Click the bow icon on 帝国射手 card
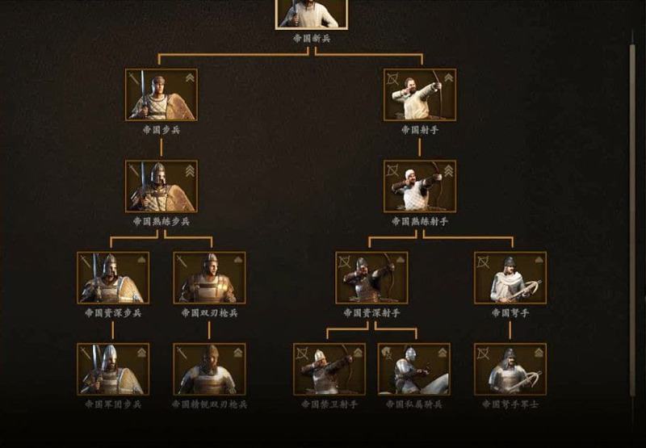Viewport: 646px width, 448px height. pos(392,78)
